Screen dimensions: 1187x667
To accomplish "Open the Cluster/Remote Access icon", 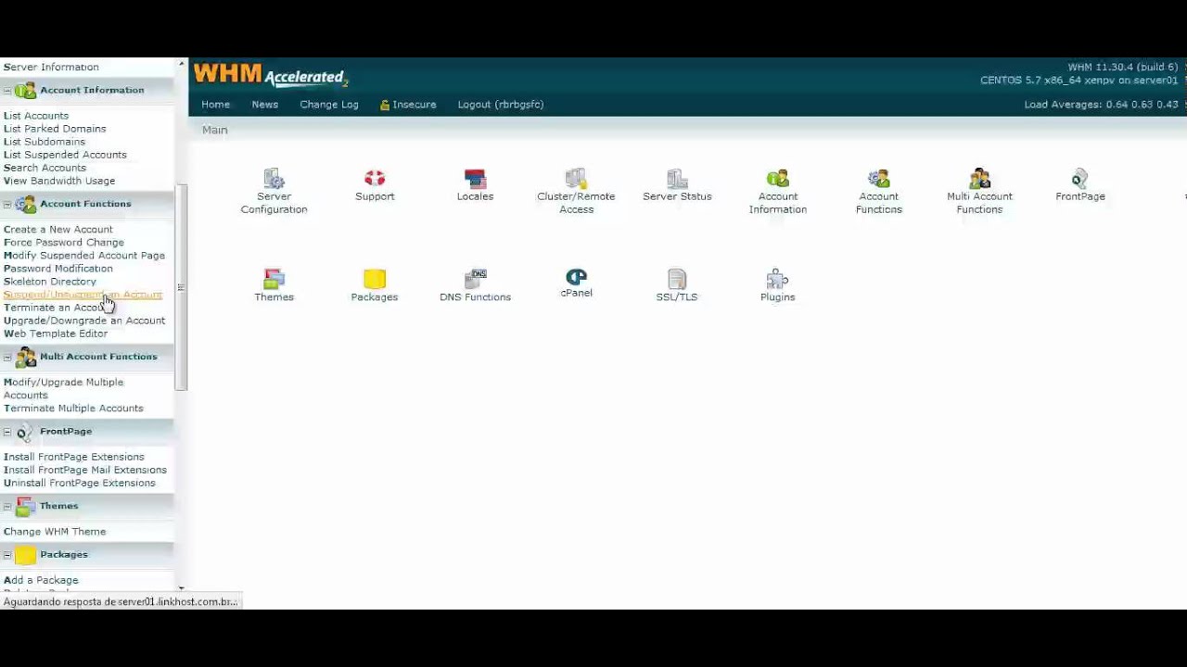I will coord(576,179).
